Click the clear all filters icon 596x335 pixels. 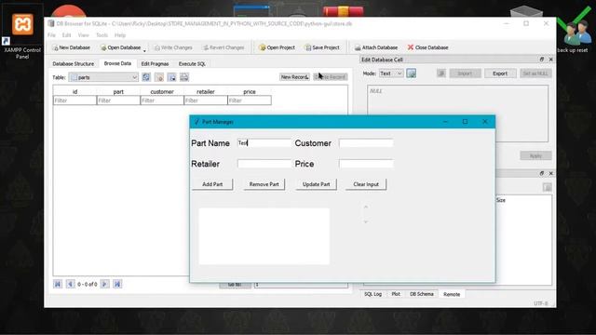[x=159, y=77]
